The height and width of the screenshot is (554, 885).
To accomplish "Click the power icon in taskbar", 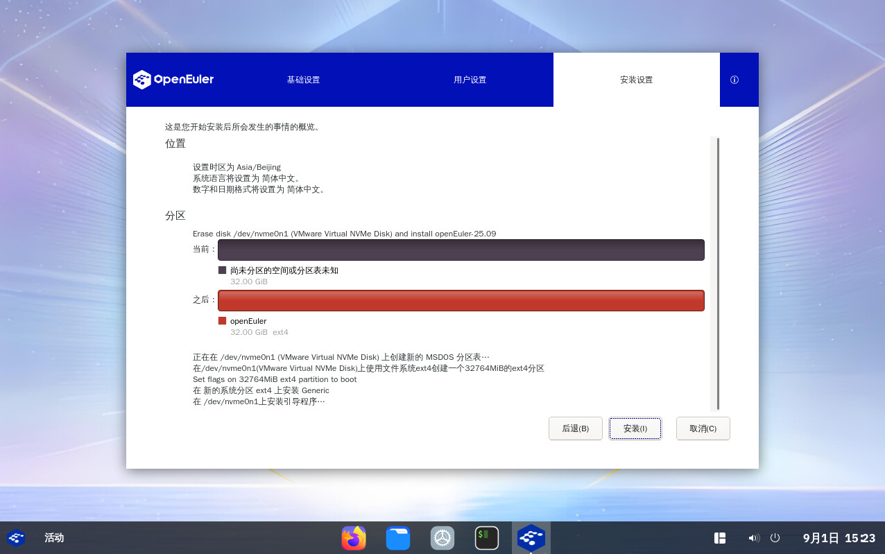I will 775,538.
